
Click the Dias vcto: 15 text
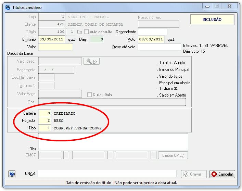194,51
